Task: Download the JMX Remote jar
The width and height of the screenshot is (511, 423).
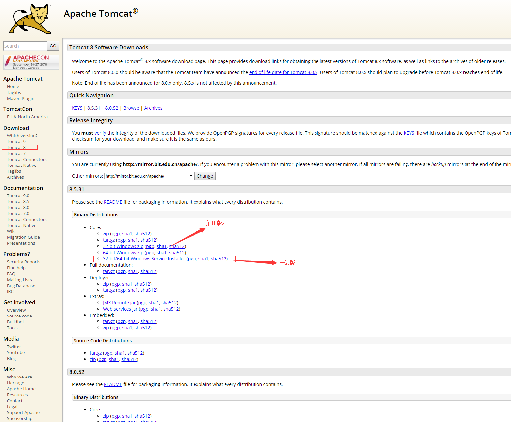Action: click(119, 303)
